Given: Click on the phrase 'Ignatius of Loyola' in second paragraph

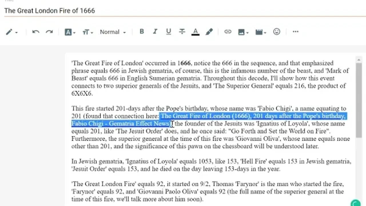Looking at the screenshot, I should (282, 124).
